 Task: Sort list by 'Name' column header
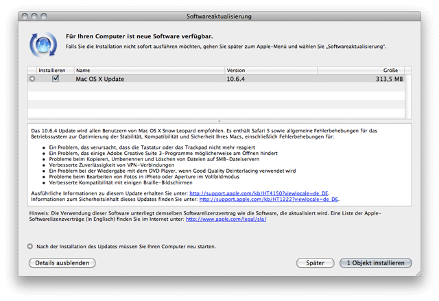(150, 70)
